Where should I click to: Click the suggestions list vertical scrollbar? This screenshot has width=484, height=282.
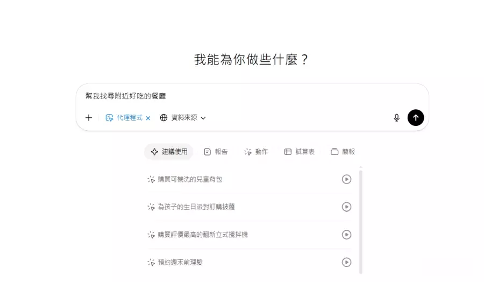click(x=361, y=221)
